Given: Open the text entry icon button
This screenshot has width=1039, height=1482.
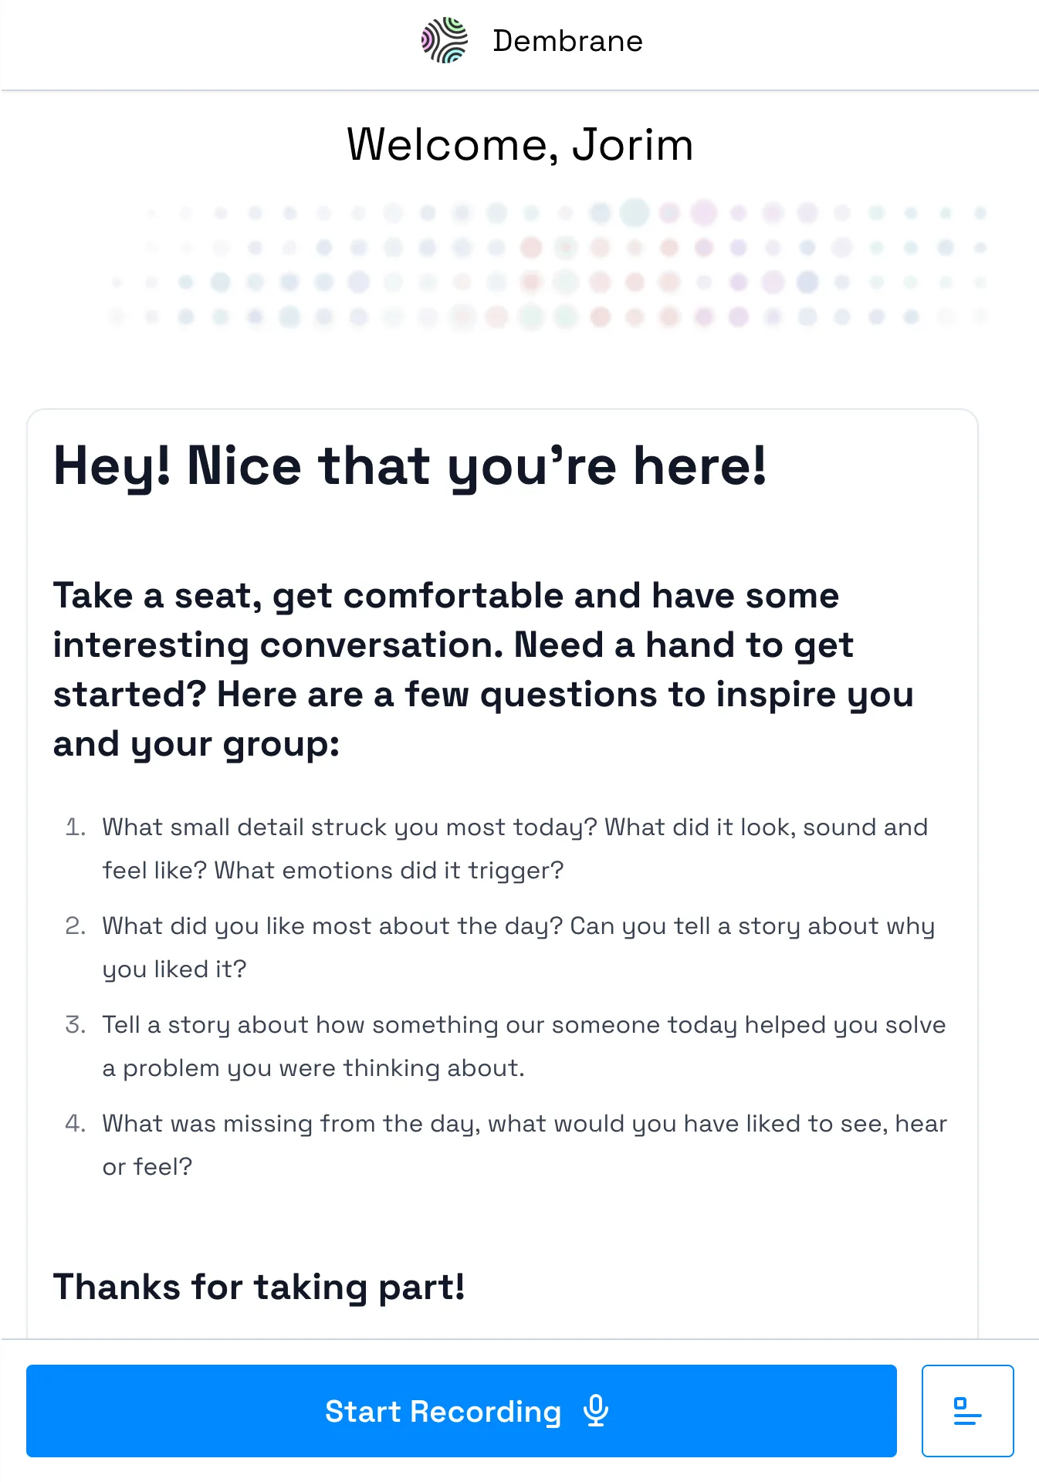Looking at the screenshot, I should [x=967, y=1411].
